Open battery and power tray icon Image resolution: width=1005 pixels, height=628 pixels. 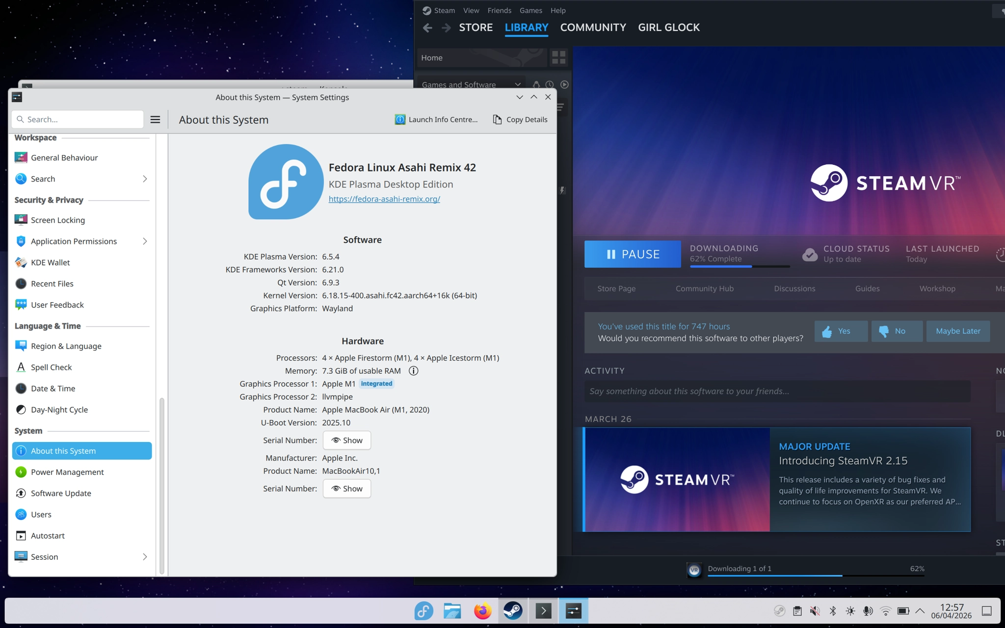[903, 611]
